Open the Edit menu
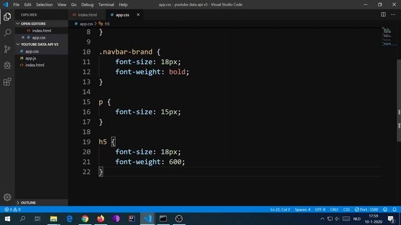The image size is (401, 225). pyautogui.click(x=28, y=4)
